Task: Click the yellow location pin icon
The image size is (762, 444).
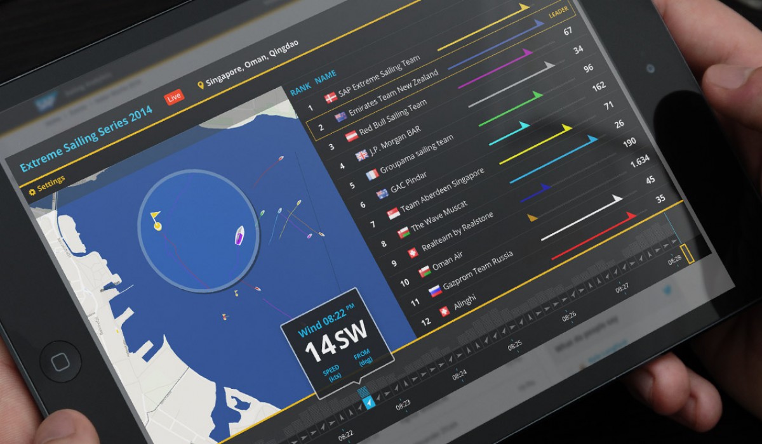Action: (x=201, y=85)
